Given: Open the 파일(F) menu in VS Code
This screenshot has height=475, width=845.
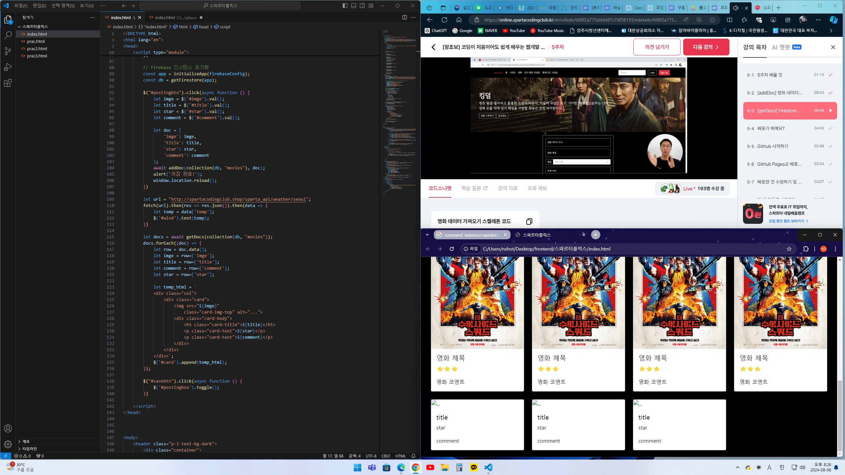Looking at the screenshot, I should point(21,6).
